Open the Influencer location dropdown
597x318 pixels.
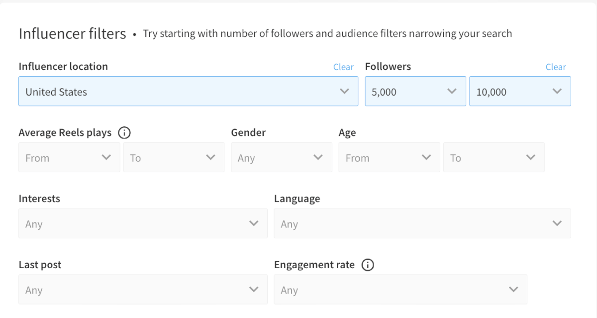[x=188, y=91]
